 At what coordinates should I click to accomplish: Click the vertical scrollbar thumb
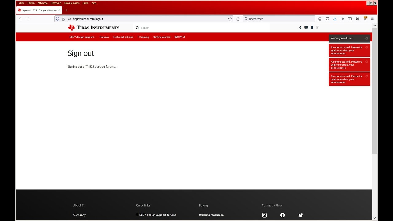coord(375,91)
